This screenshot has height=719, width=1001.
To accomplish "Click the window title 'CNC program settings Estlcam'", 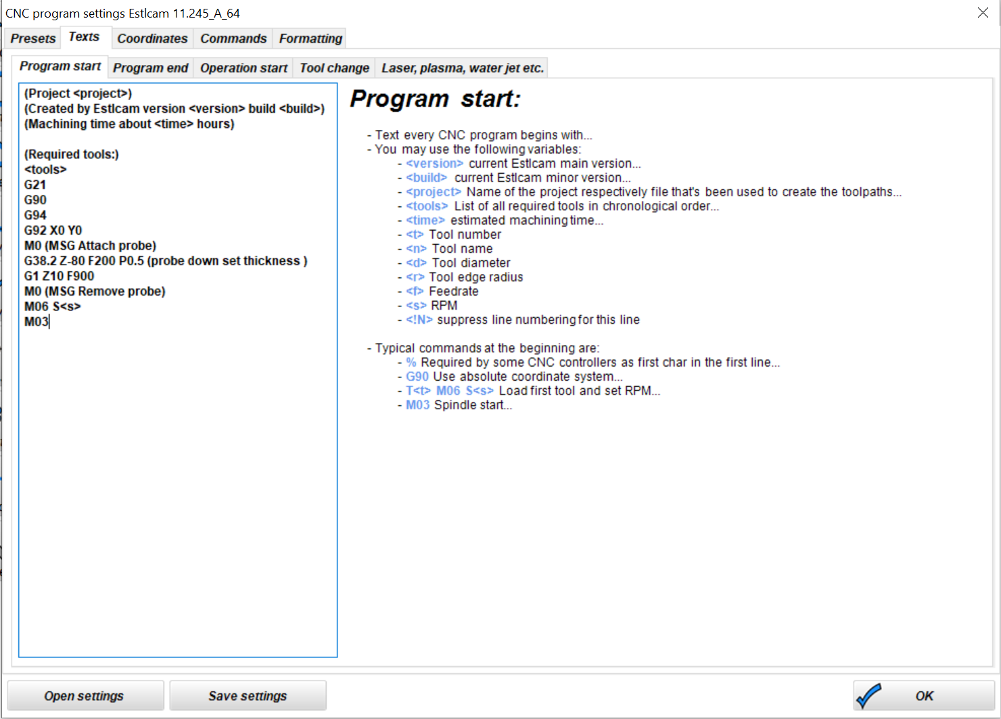I will tap(122, 14).
